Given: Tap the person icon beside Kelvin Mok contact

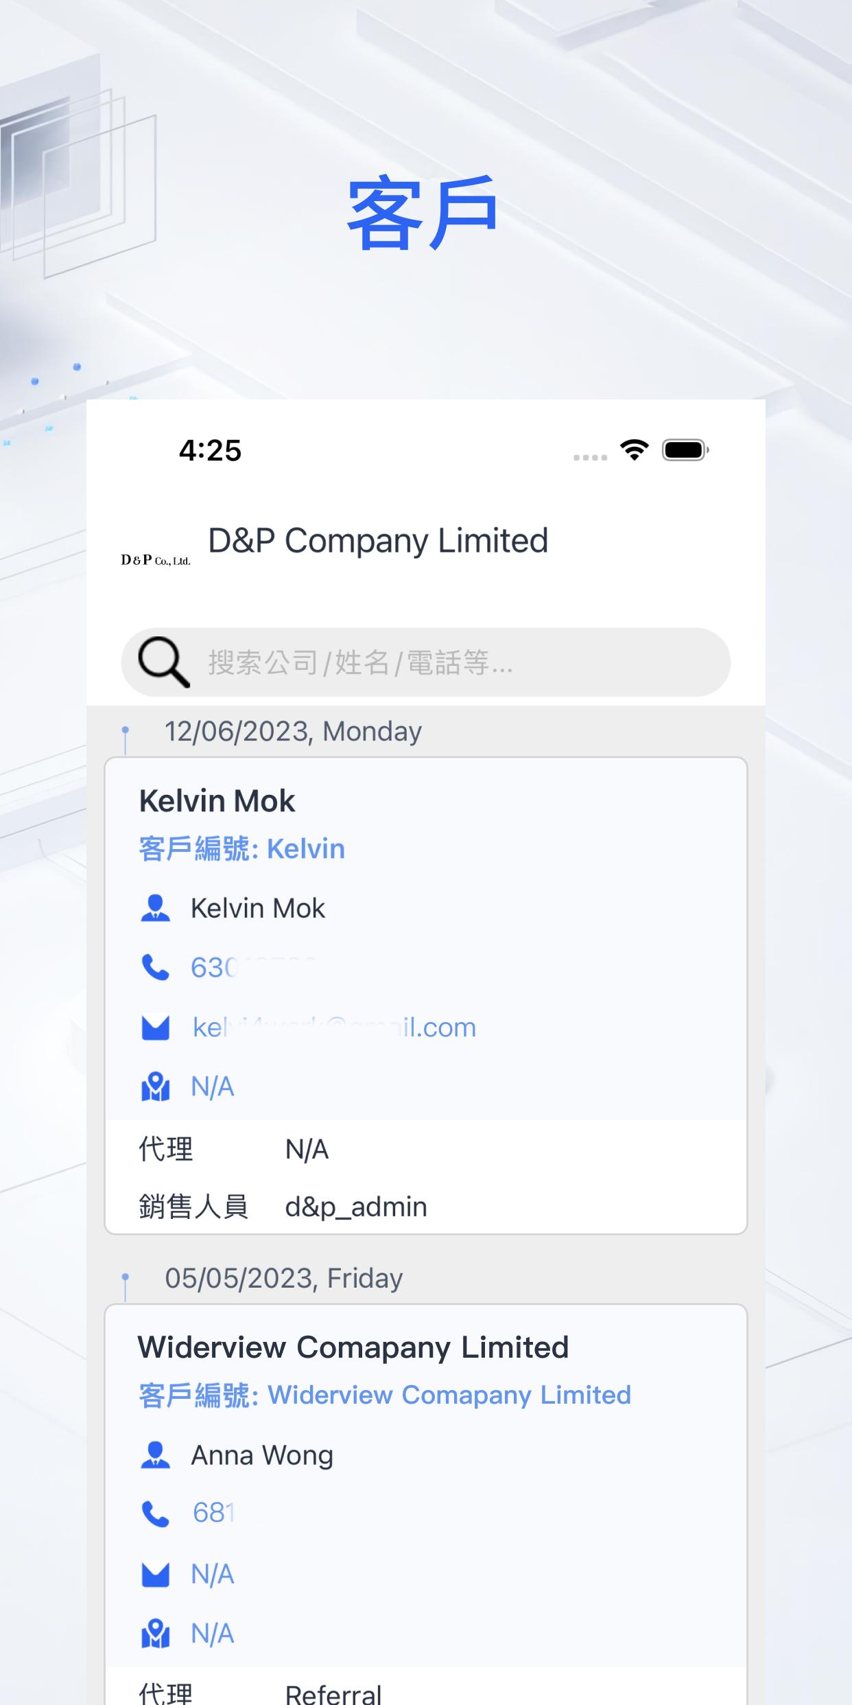Looking at the screenshot, I should point(155,908).
